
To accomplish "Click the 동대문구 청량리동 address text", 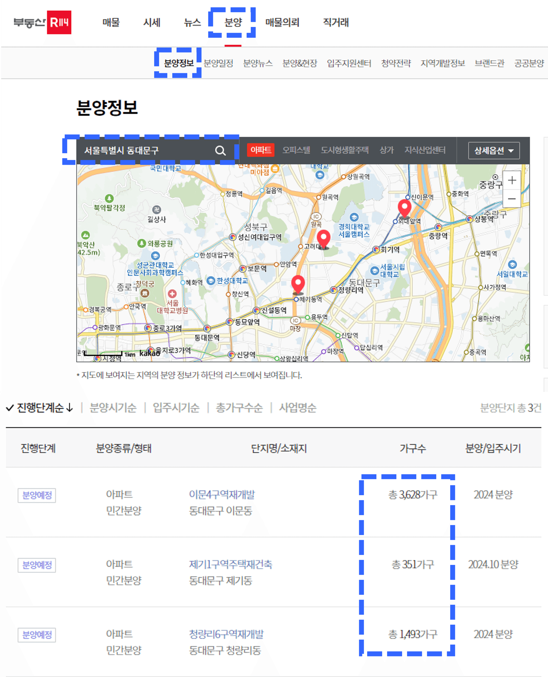I will pyautogui.click(x=225, y=650).
